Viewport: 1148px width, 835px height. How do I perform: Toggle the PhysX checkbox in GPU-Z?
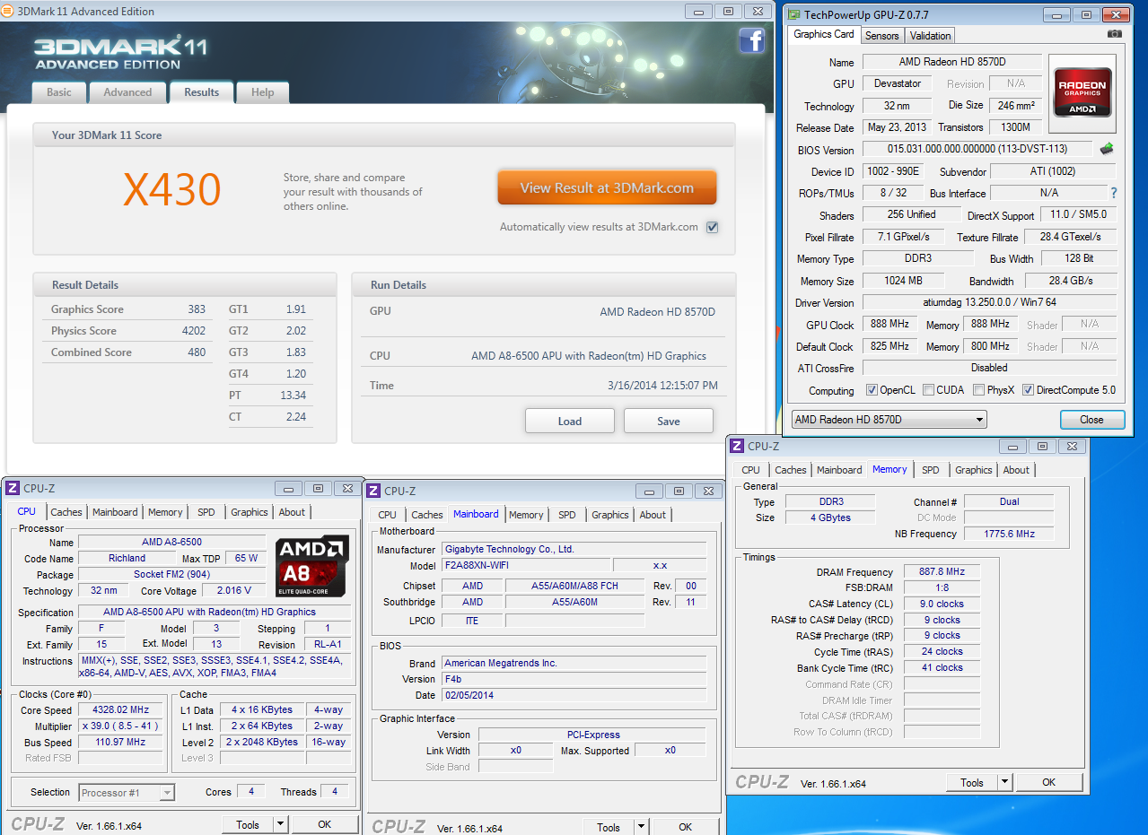(x=977, y=390)
